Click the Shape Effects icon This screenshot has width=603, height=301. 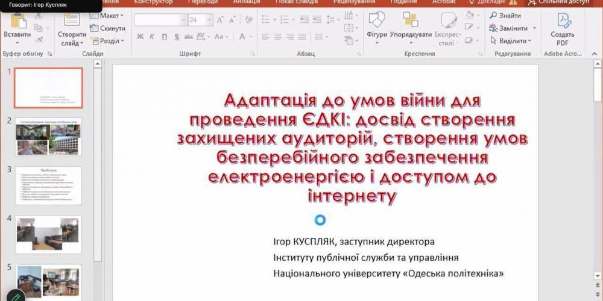469,40
